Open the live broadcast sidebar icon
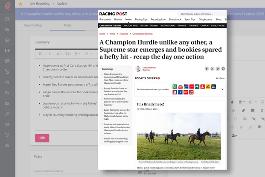The width and height of the screenshot is (265, 177). (x=7, y=51)
